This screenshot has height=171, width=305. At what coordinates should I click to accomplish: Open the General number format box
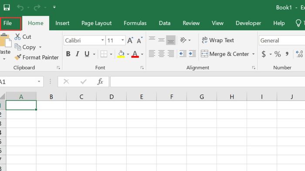point(282,40)
